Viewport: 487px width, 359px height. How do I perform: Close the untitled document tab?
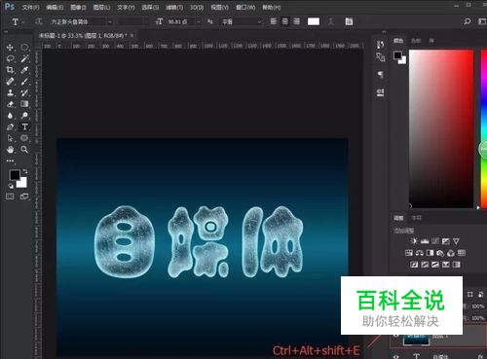pyautogui.click(x=131, y=35)
